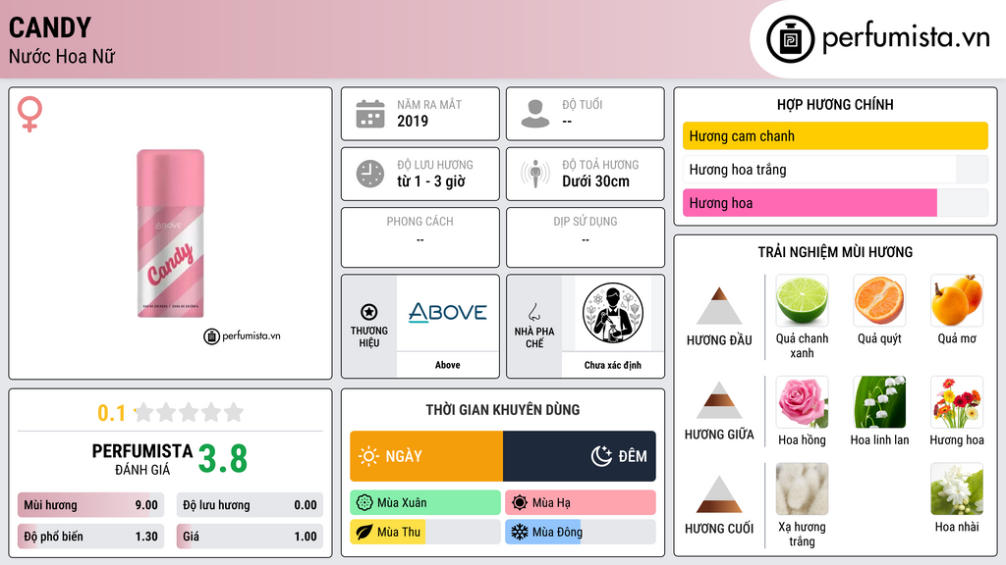Click the Phong cách card
The height and width of the screenshot is (565, 1006).
pyautogui.click(x=420, y=237)
